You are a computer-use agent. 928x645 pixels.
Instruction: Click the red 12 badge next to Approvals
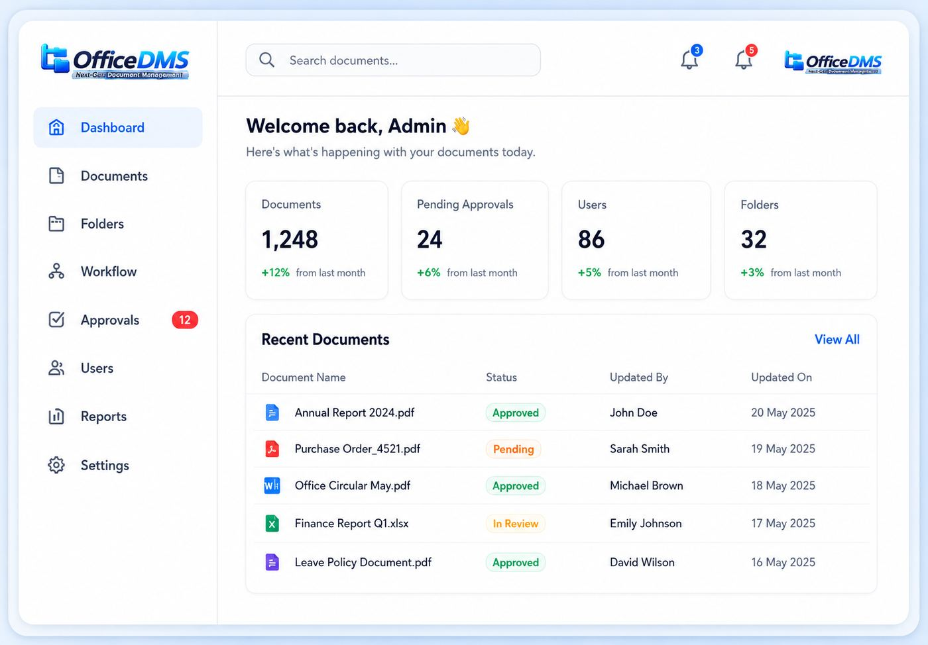coord(185,320)
